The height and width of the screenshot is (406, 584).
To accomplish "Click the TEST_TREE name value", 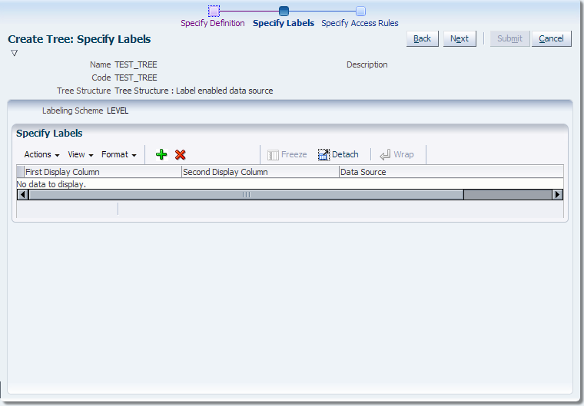I will click(136, 64).
